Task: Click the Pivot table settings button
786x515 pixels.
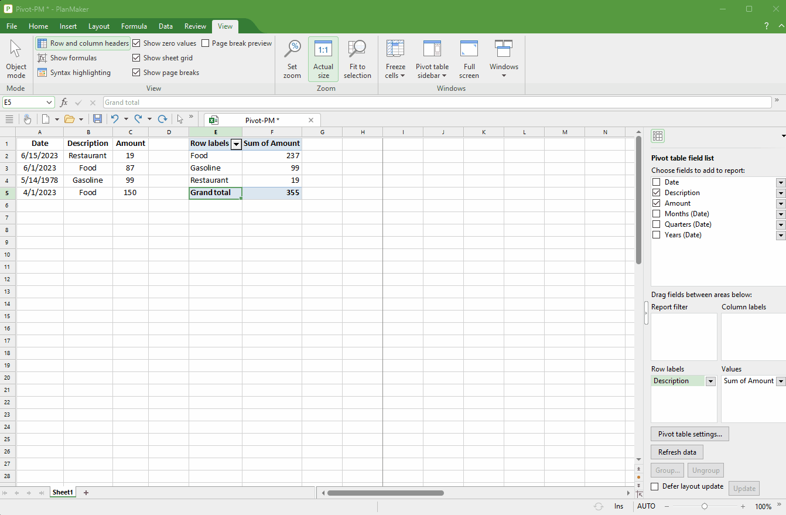Action: (x=689, y=434)
